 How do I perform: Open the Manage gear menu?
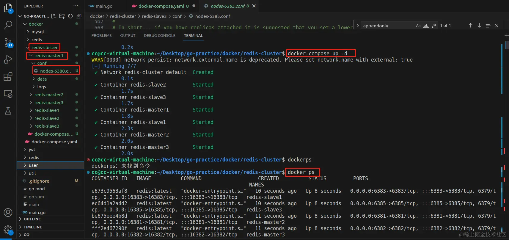8,230
